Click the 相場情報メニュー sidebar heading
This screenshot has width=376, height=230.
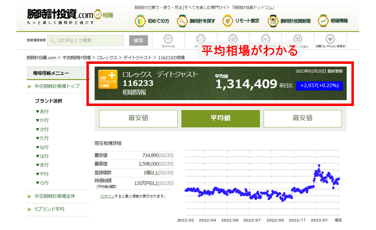pyautogui.click(x=51, y=73)
